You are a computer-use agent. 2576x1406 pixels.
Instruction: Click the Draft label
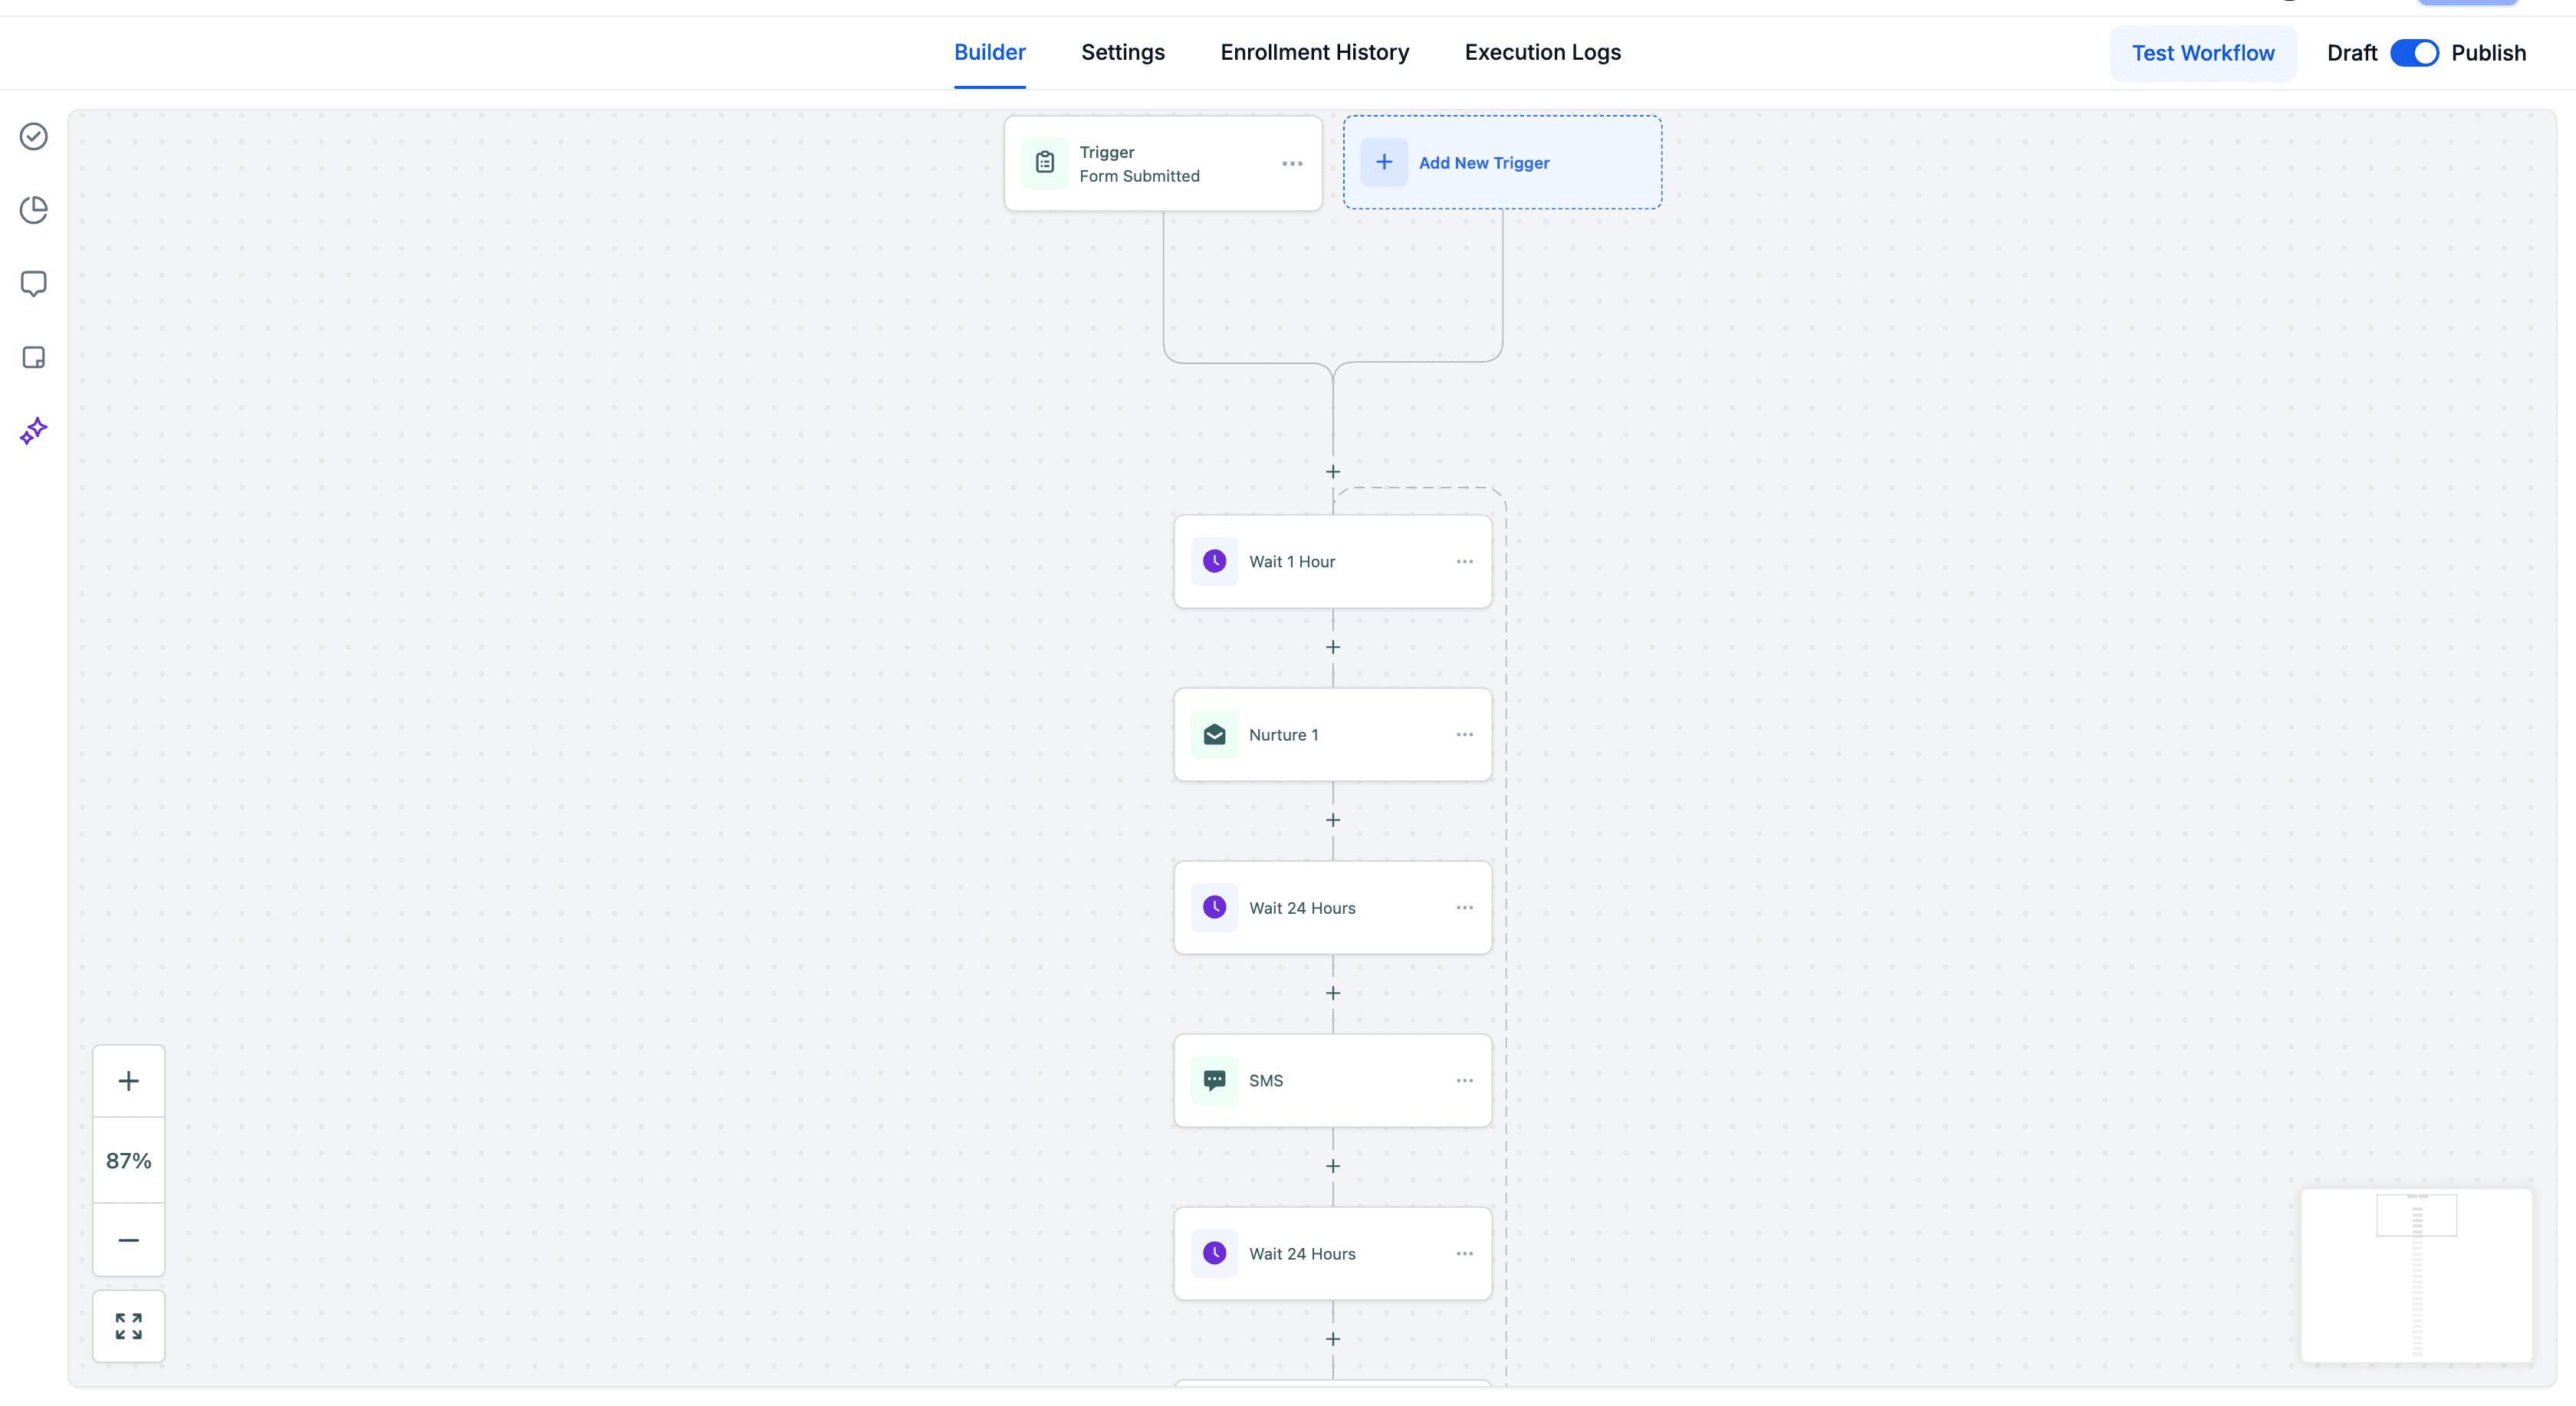point(2351,53)
